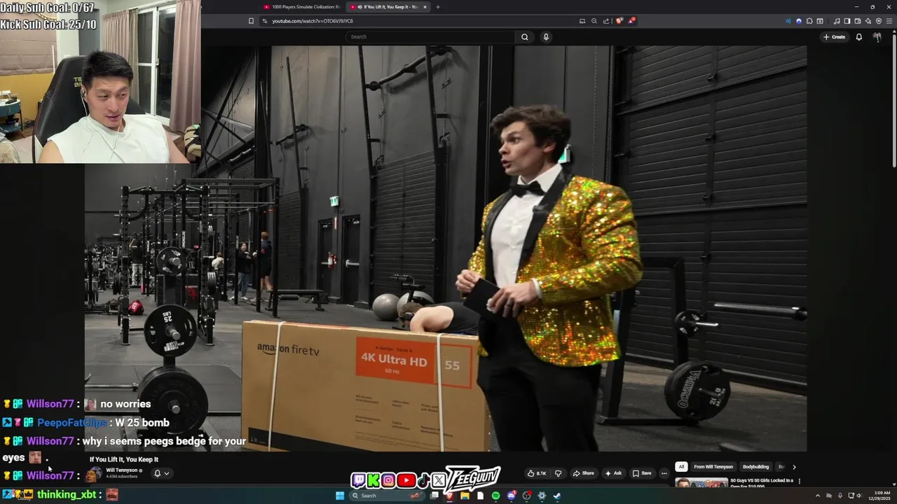
Task: Like the video showing 8.1K
Action: pos(537,473)
